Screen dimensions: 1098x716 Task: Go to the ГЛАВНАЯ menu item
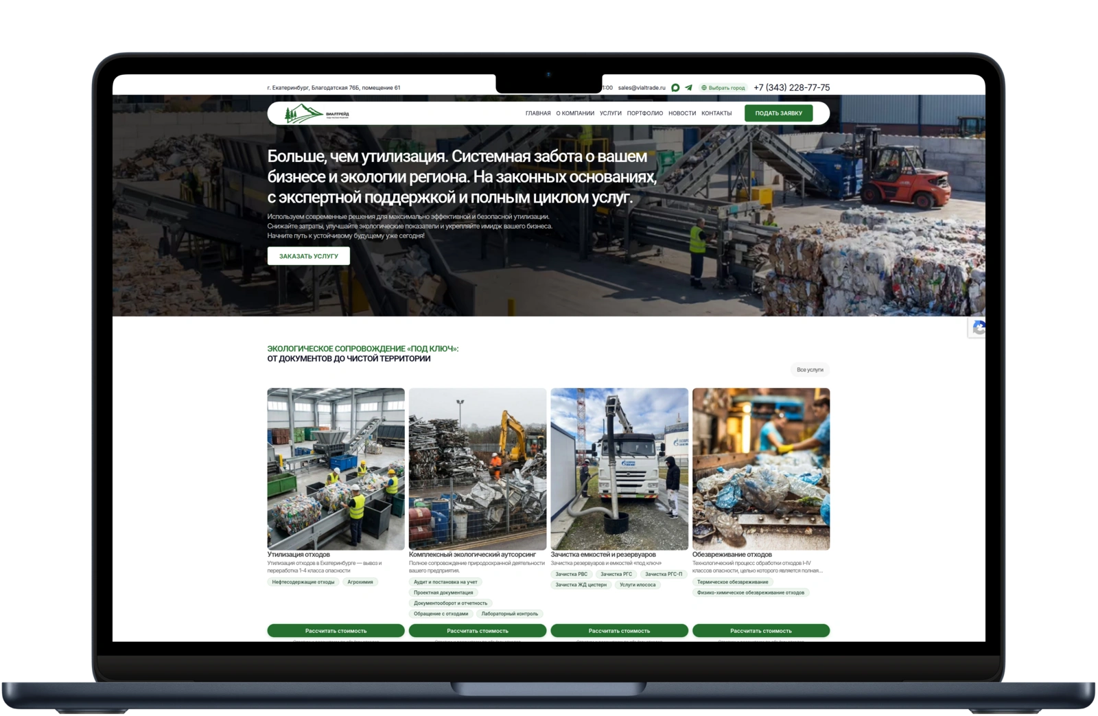tap(538, 113)
